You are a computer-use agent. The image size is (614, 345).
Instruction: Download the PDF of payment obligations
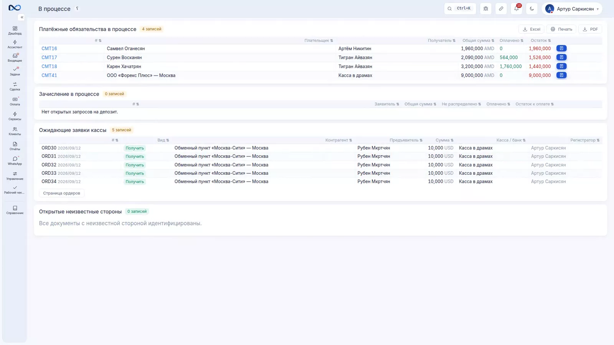click(x=590, y=29)
